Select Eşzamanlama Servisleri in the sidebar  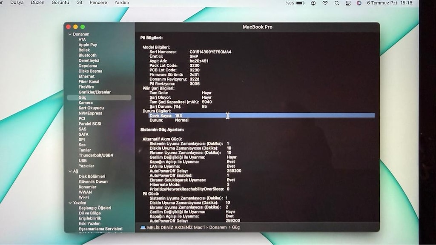(x=100, y=229)
